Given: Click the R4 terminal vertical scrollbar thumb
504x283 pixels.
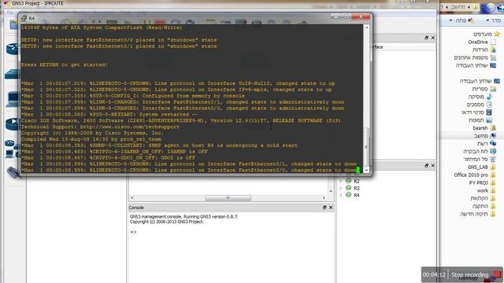Looking at the screenshot, I should (x=366, y=147).
